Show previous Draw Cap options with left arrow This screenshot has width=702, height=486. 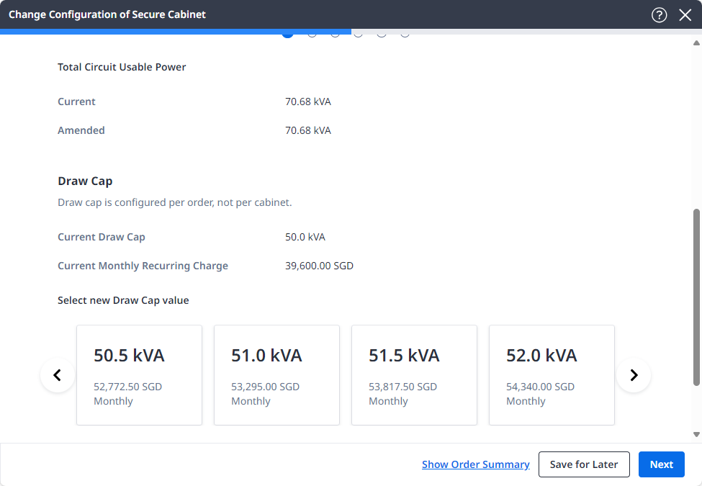coord(58,375)
